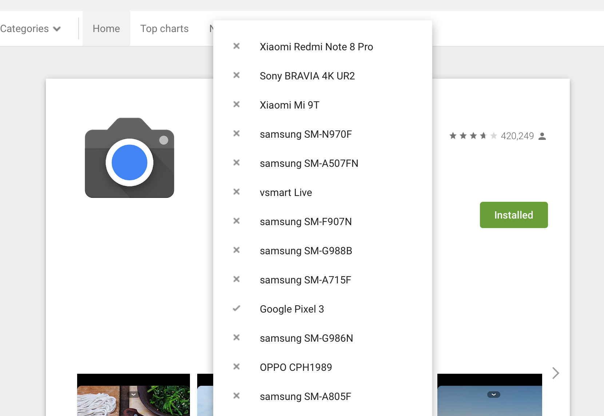Click the X icon beside samsung SM-A805F

(x=237, y=396)
